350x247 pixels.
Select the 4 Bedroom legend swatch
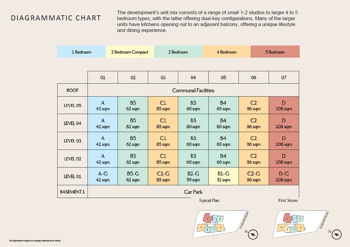pyautogui.click(x=227, y=52)
